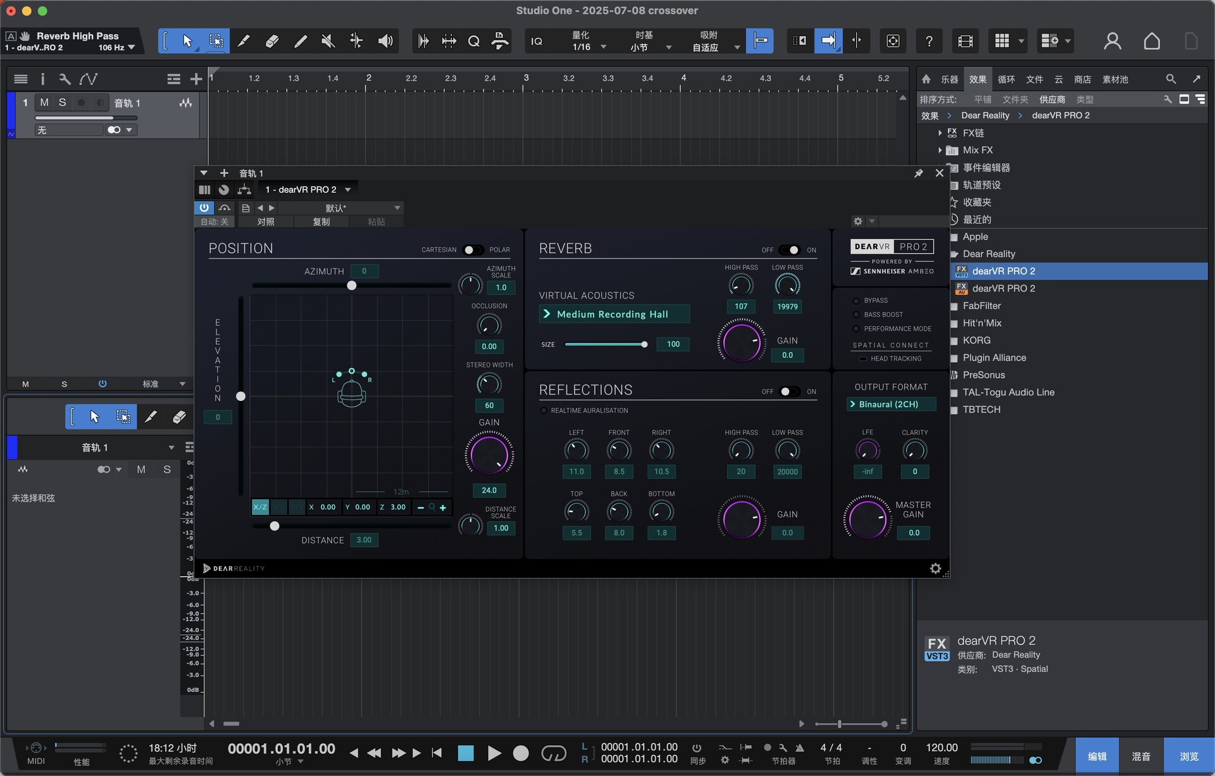Go to the Start page home icon
This screenshot has height=776, width=1215.
coord(1152,41)
